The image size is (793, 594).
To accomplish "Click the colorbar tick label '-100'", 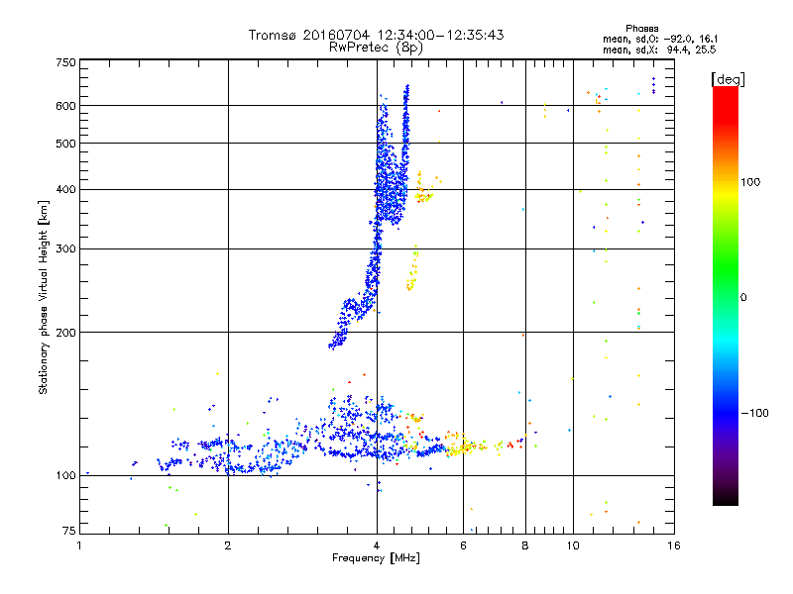I will coord(755,413).
